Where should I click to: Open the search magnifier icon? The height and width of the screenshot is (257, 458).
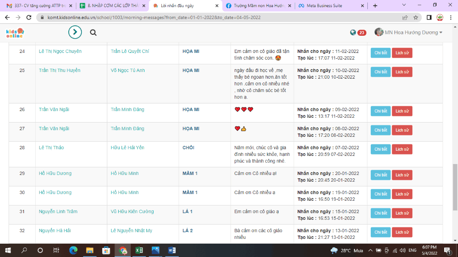click(x=93, y=32)
